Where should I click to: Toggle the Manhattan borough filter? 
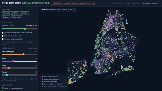click(7, 13)
